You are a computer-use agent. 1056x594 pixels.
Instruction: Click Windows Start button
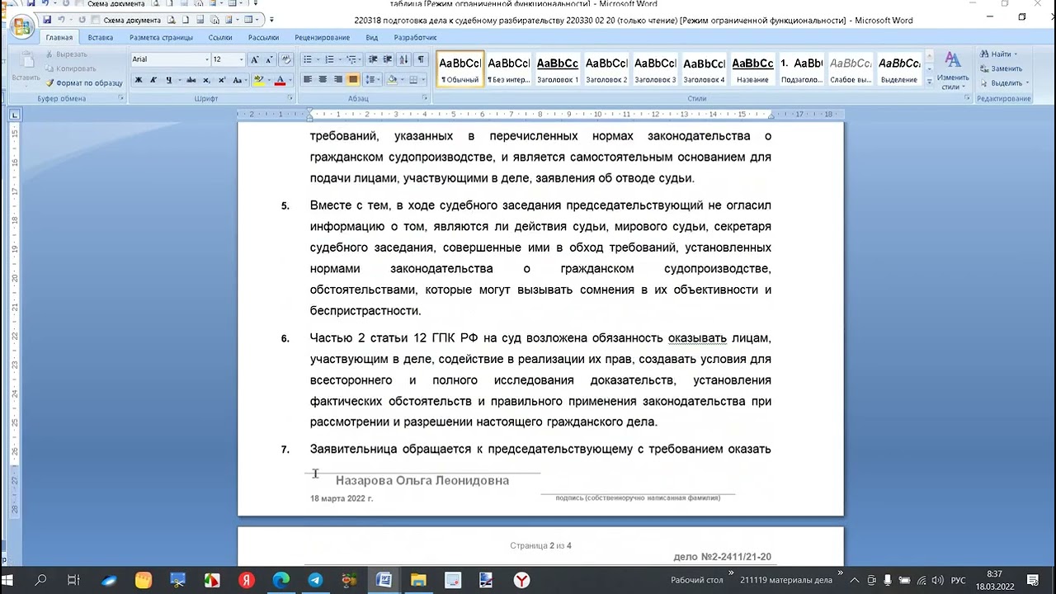[x=9, y=580]
